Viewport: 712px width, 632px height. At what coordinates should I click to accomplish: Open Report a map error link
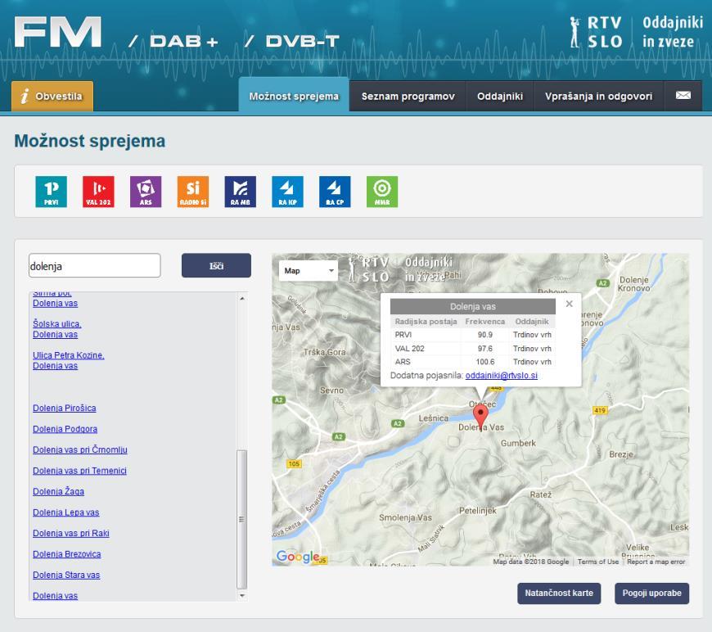[656, 562]
